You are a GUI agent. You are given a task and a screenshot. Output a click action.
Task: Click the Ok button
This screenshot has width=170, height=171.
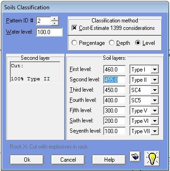click(x=27, y=160)
